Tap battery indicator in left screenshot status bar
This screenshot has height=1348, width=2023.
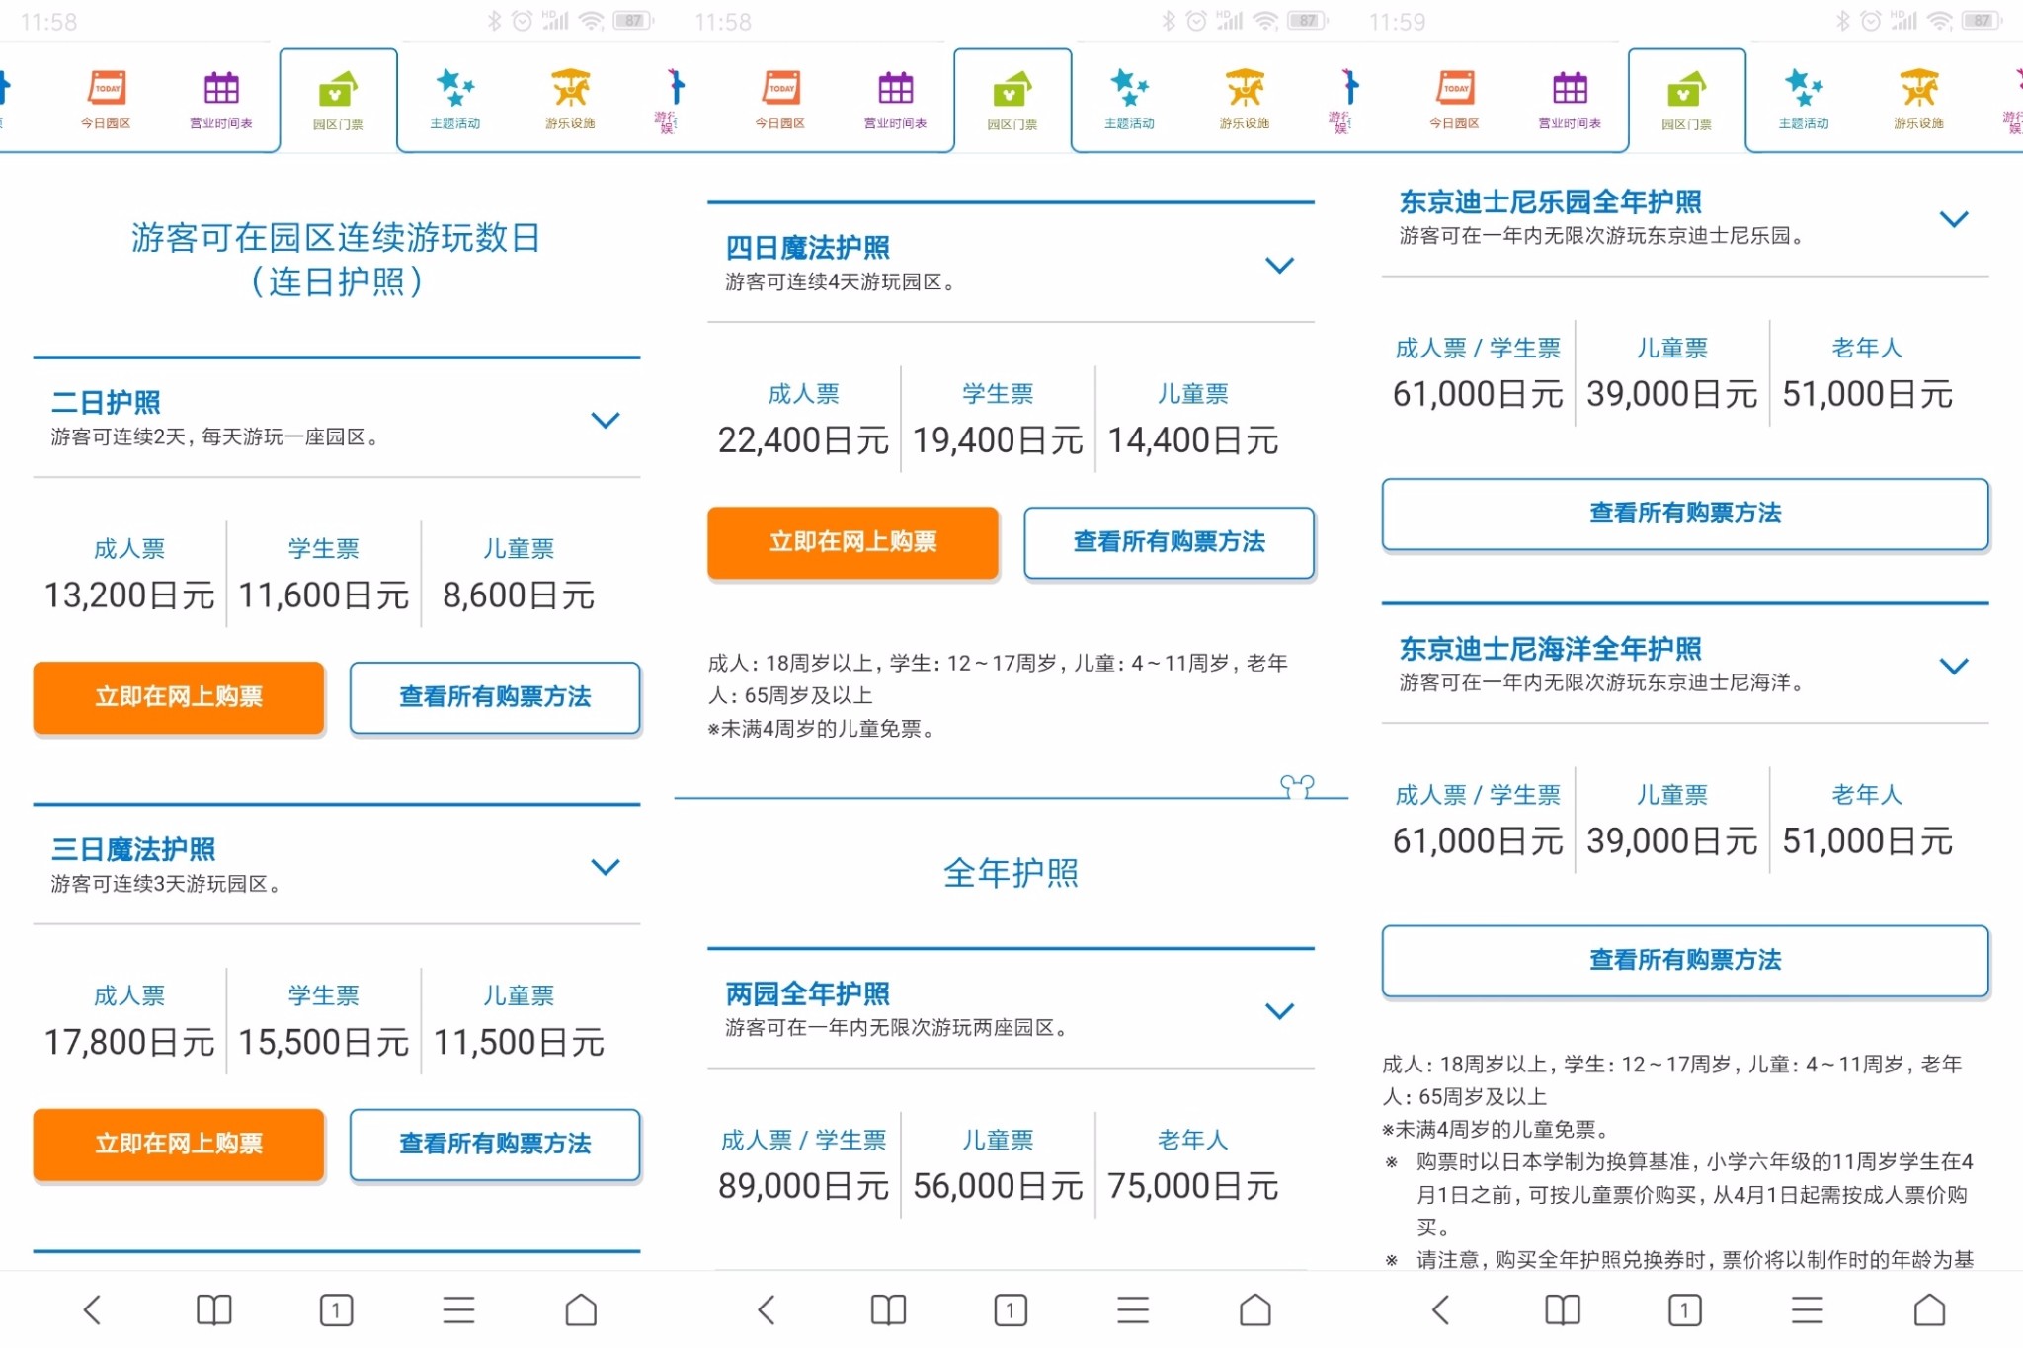[633, 21]
